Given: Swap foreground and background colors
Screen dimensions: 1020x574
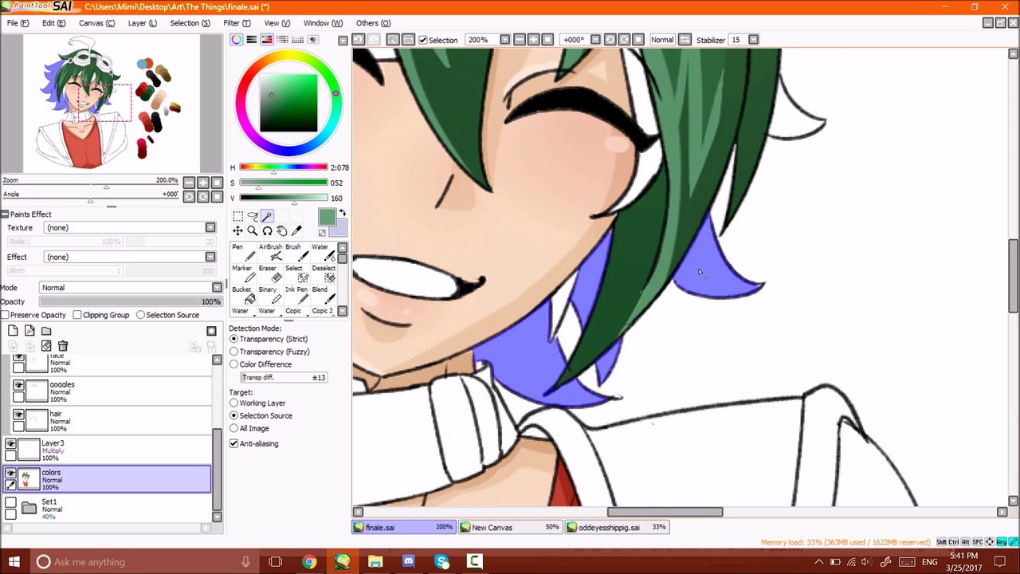Looking at the screenshot, I should click(343, 213).
